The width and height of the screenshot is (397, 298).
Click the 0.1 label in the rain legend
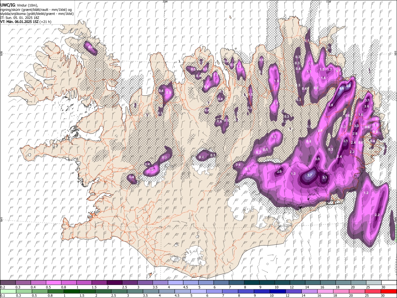3,296
